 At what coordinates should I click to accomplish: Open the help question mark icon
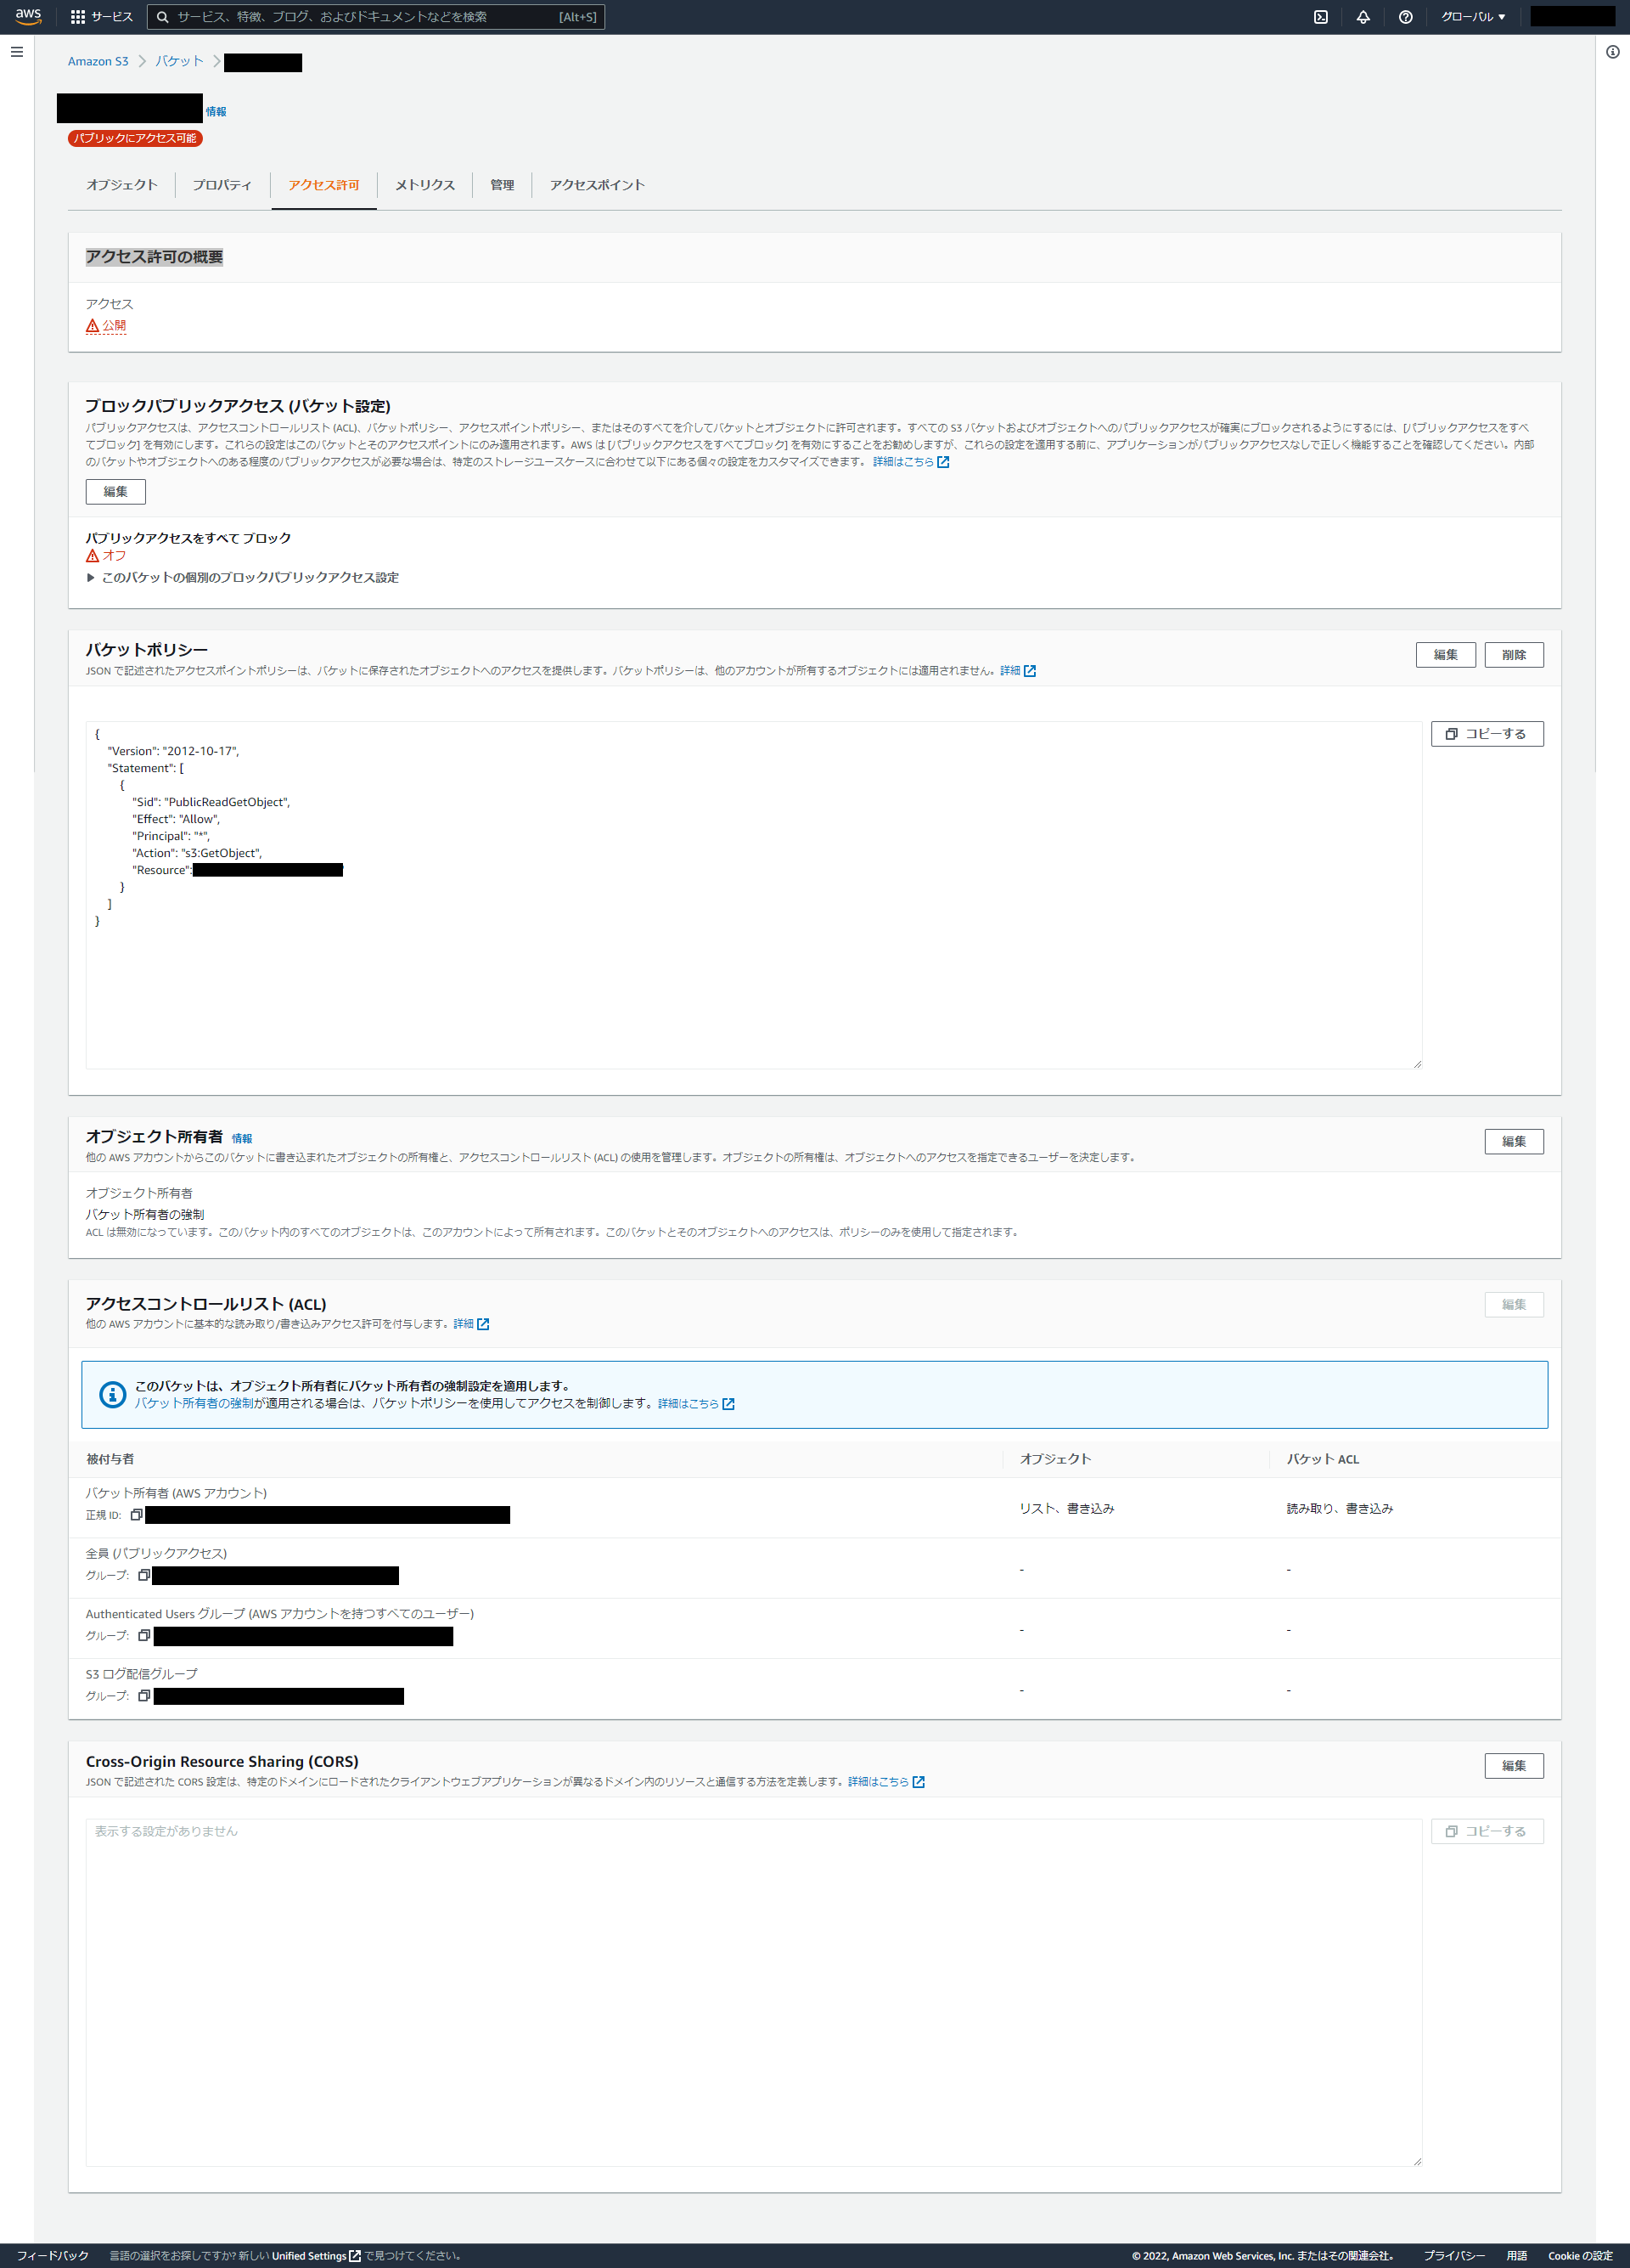1404,16
